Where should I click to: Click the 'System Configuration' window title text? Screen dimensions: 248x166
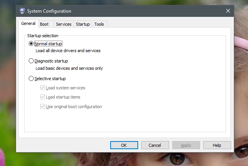point(49,11)
